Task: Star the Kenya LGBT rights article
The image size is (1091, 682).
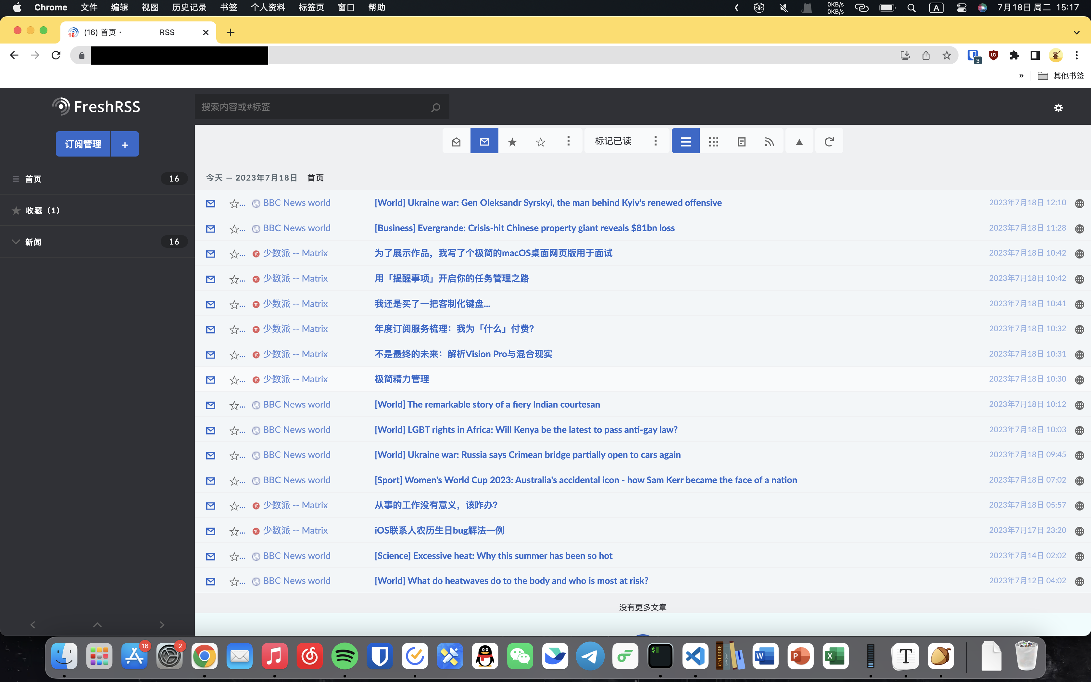Action: click(234, 431)
